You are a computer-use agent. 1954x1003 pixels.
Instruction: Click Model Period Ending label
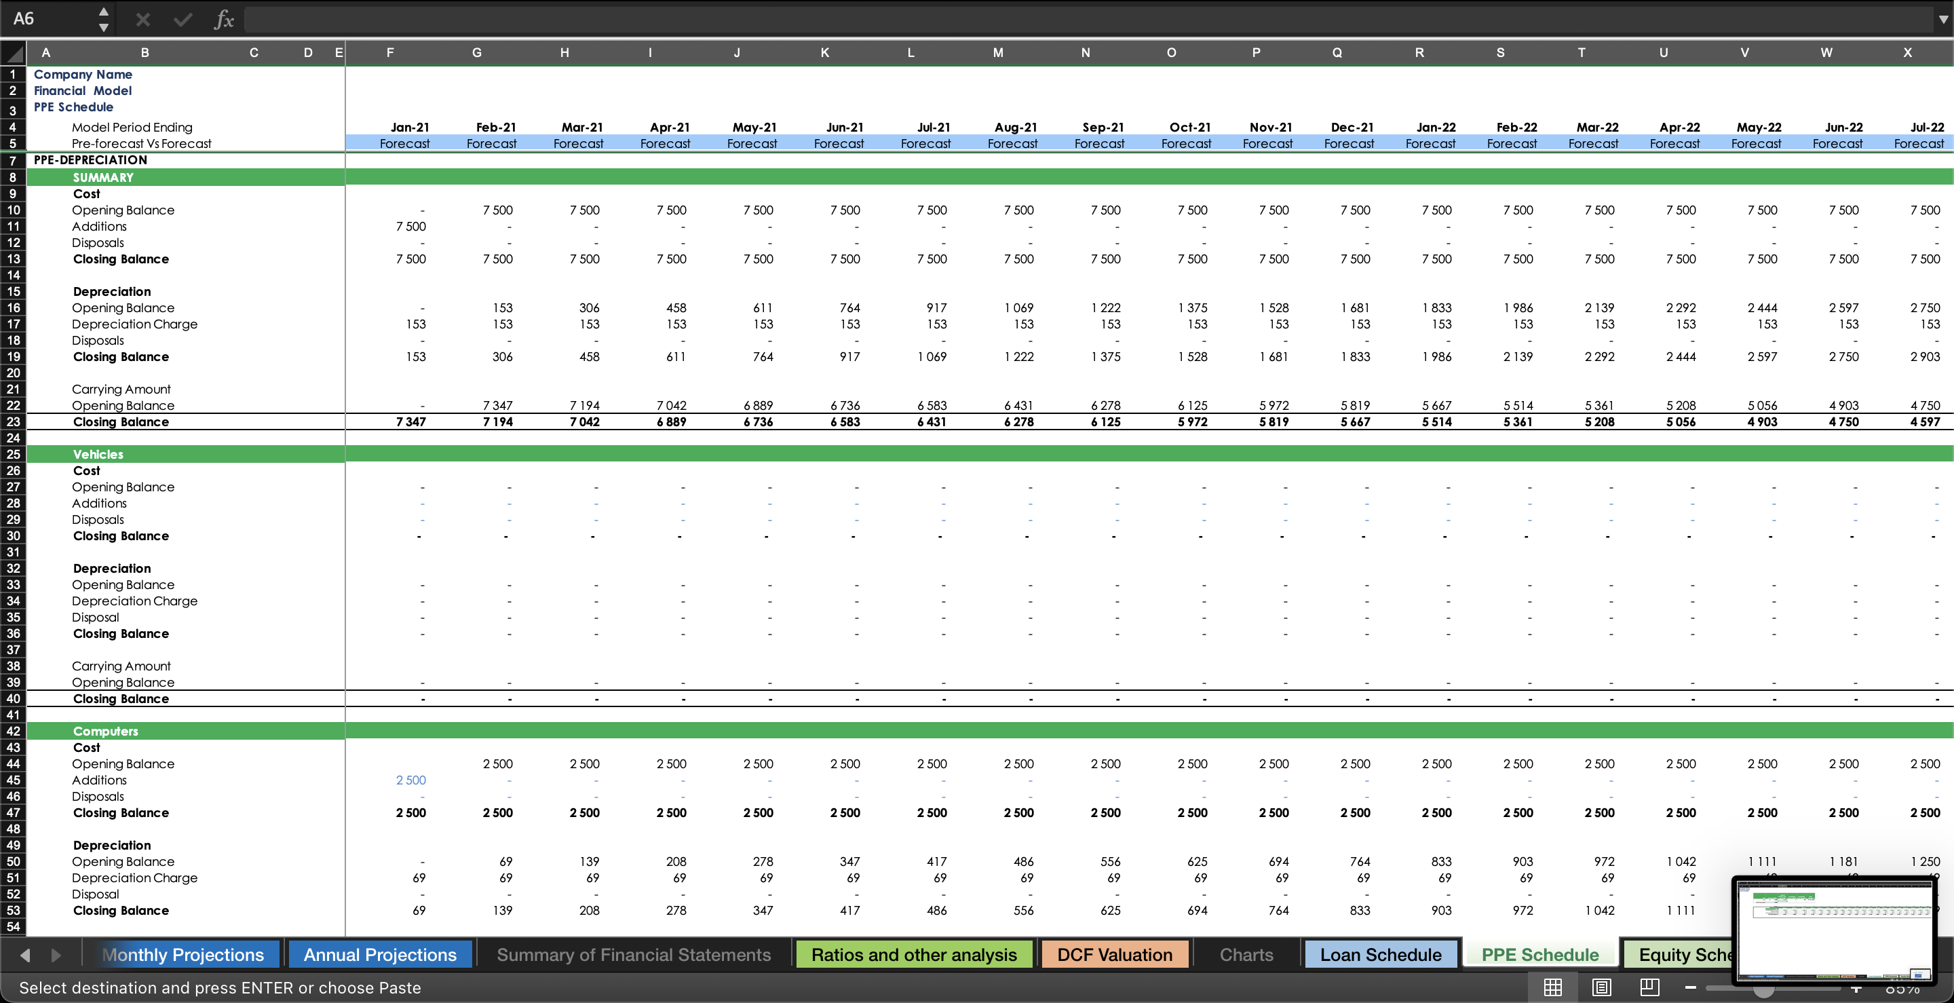pyautogui.click(x=132, y=128)
